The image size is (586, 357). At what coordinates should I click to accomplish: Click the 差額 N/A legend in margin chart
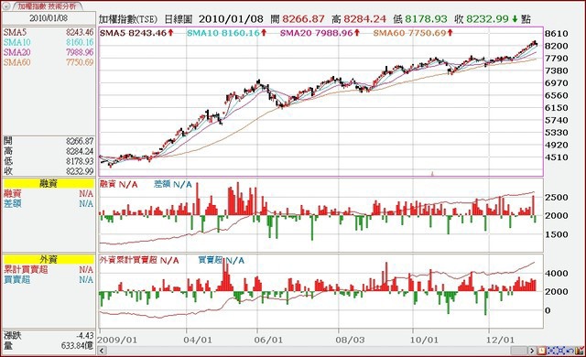coord(173,184)
